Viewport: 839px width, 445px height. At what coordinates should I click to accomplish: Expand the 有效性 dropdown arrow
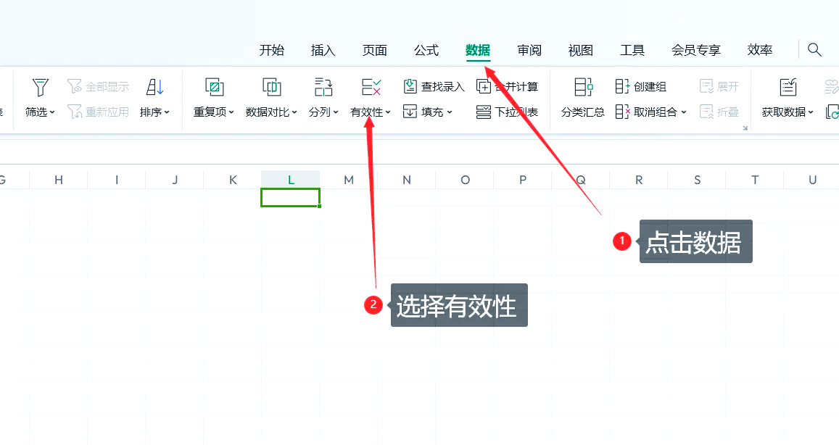coord(388,112)
